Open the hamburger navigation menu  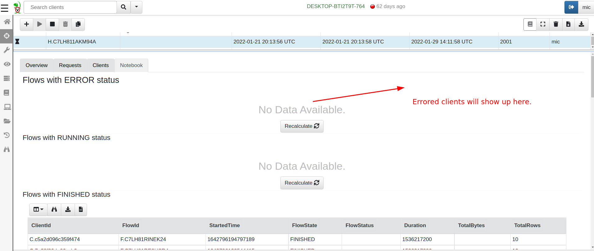tap(5, 7)
